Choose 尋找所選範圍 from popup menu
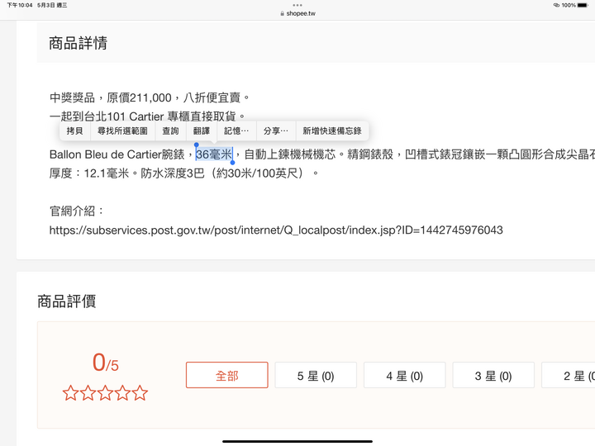 122,130
